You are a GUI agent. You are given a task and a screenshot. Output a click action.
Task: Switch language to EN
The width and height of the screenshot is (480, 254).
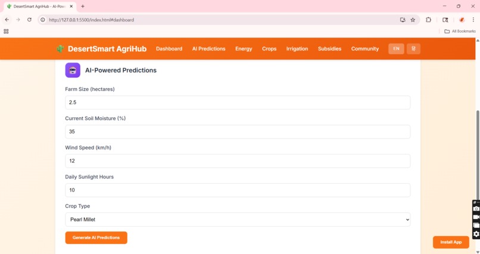click(396, 49)
